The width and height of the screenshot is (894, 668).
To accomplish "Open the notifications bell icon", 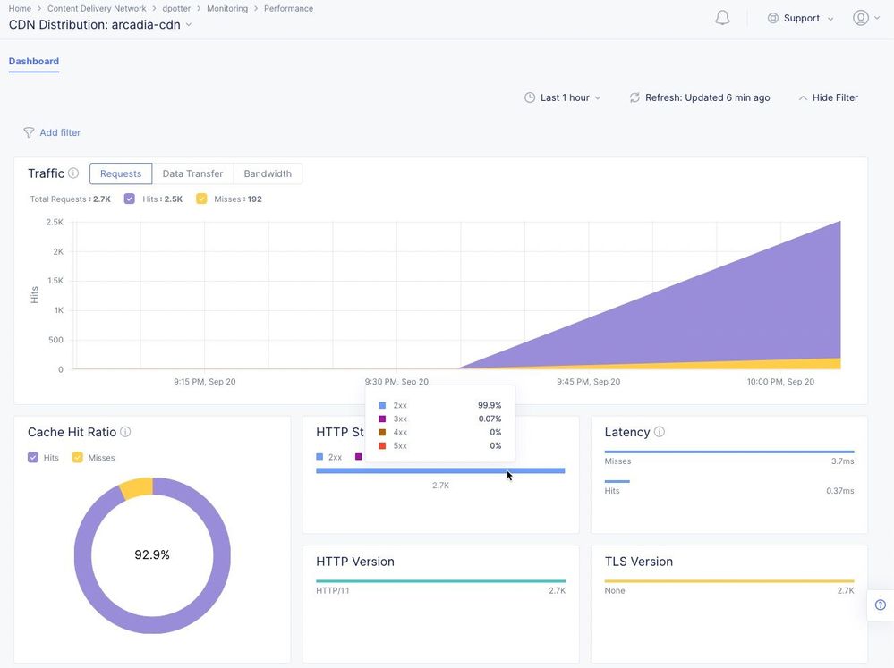I will pyautogui.click(x=722, y=18).
